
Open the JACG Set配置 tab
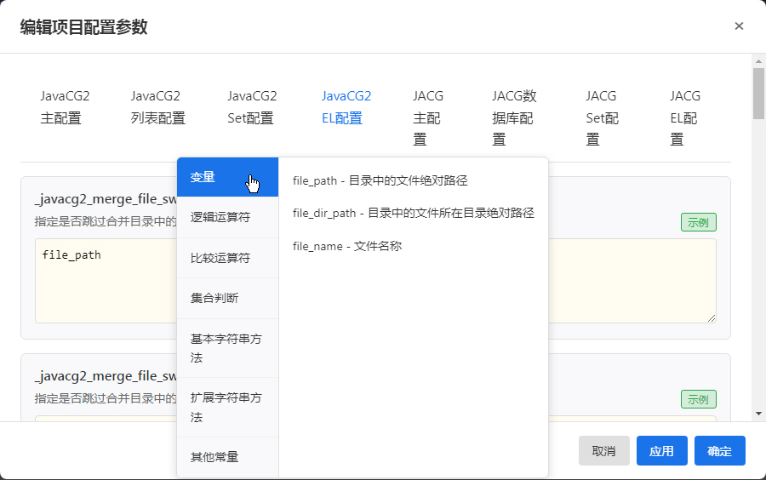[602, 117]
